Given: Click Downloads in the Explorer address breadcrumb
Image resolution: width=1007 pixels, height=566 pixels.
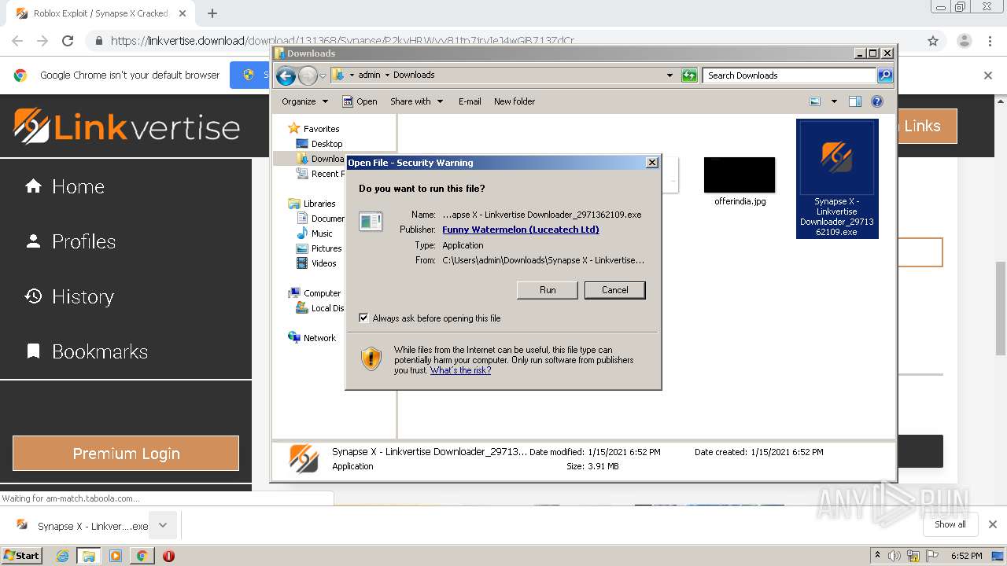Looking at the screenshot, I should (414, 75).
